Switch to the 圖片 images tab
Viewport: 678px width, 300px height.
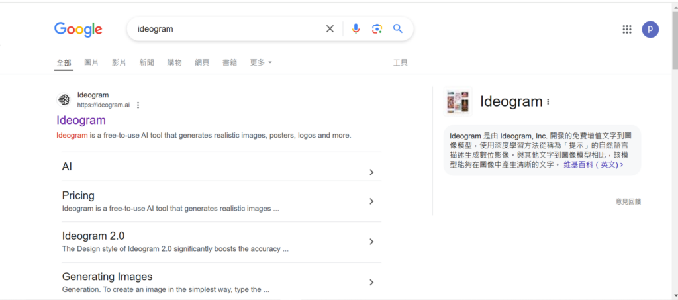pos(91,62)
